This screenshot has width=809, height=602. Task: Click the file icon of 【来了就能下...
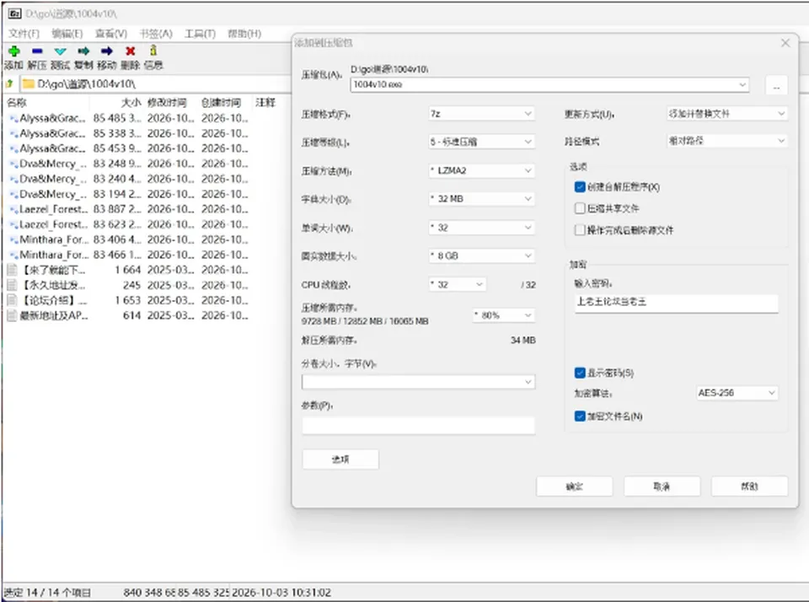12,270
